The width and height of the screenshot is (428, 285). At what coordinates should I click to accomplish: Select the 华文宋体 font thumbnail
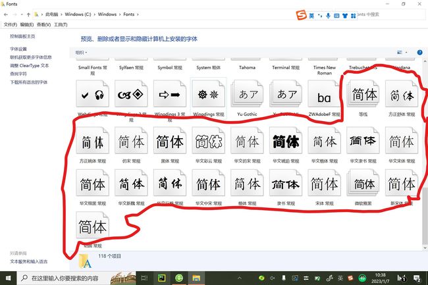coord(402,140)
